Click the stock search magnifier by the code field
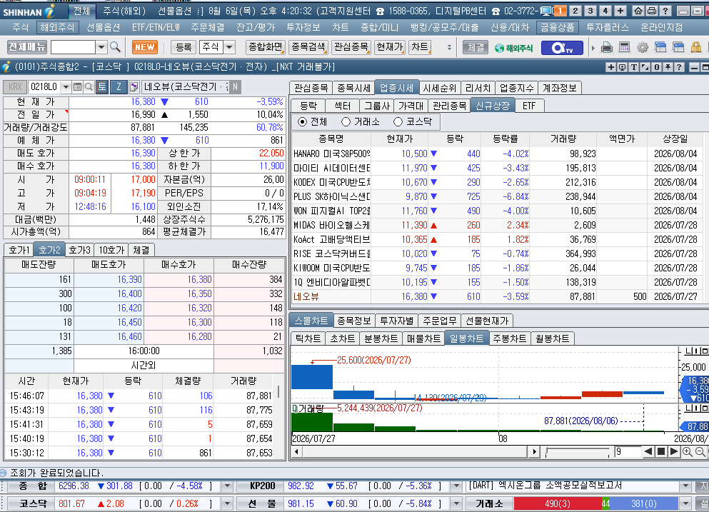Image resolution: width=709 pixels, height=512 pixels. tap(89, 86)
